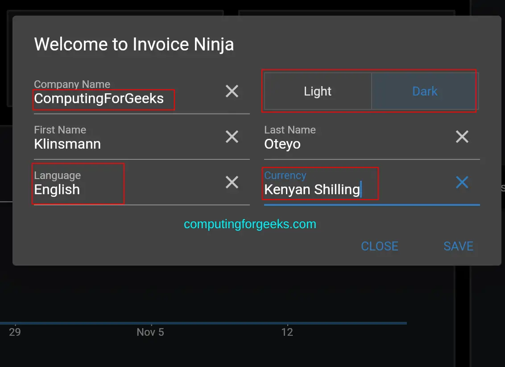Viewport: 505px width, 367px height.
Task: Open the computingforgeeks.com link
Action: pyautogui.click(x=250, y=224)
